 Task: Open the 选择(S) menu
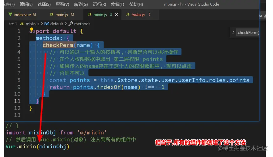click(x=44, y=4)
